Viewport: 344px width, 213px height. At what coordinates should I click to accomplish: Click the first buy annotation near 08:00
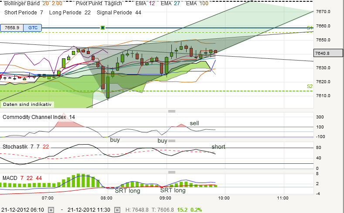point(115,140)
